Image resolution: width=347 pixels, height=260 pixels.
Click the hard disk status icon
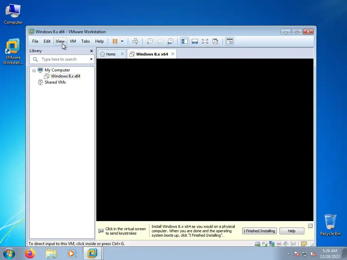tap(258, 244)
